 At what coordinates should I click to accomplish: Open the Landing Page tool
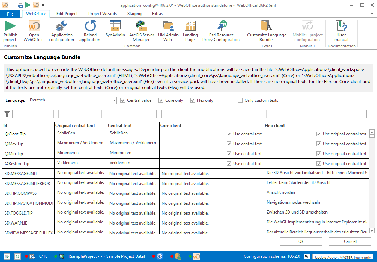(190, 32)
